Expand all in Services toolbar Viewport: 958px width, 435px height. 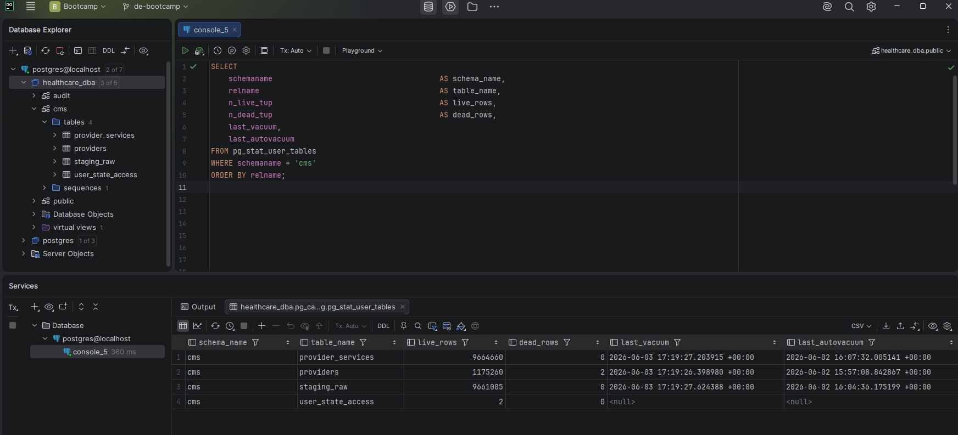point(81,307)
